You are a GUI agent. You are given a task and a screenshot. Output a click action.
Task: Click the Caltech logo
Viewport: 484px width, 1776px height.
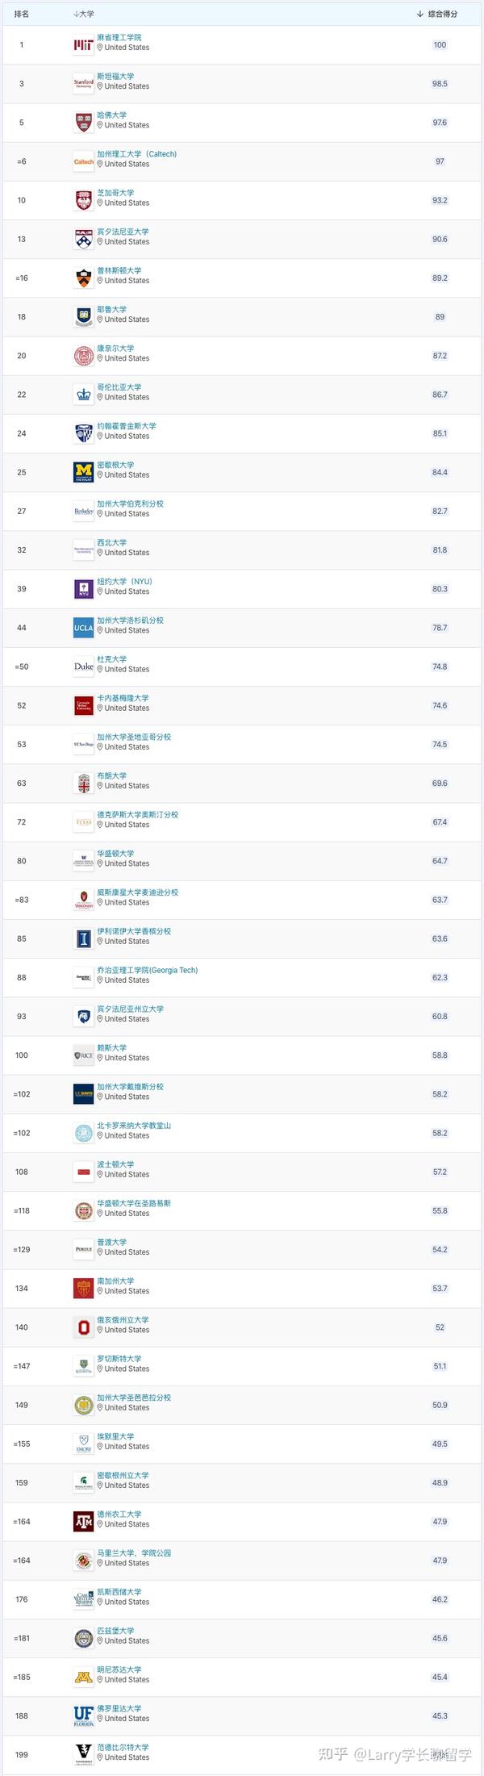coord(82,161)
